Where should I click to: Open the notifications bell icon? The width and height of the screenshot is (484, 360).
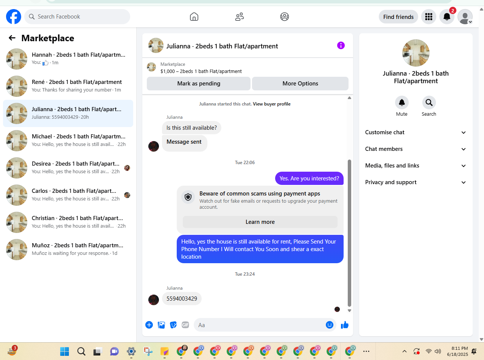click(447, 17)
